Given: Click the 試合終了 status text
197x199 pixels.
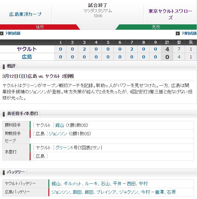Looking at the screenshot, I should coord(98,5).
